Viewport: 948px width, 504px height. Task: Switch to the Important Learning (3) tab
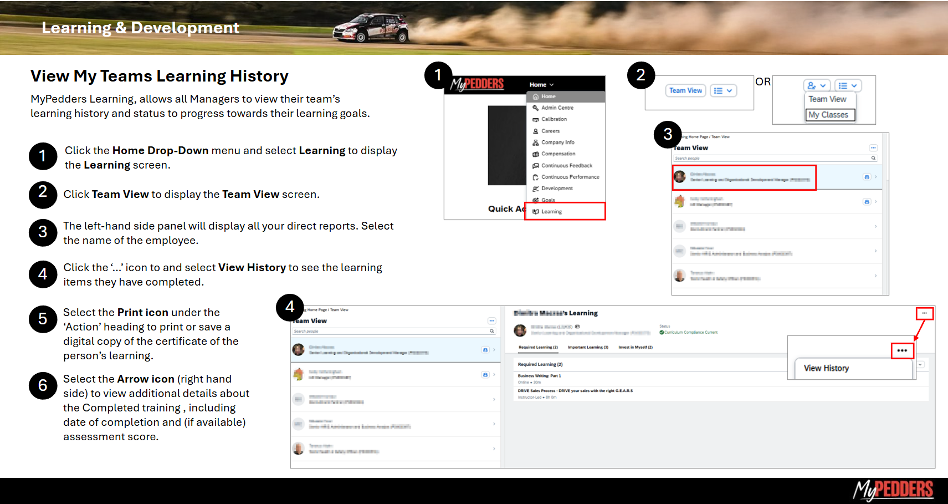pos(588,347)
